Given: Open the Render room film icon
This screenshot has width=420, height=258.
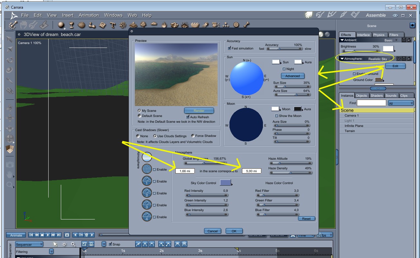Looking at the screenshot, I should click(355, 15).
